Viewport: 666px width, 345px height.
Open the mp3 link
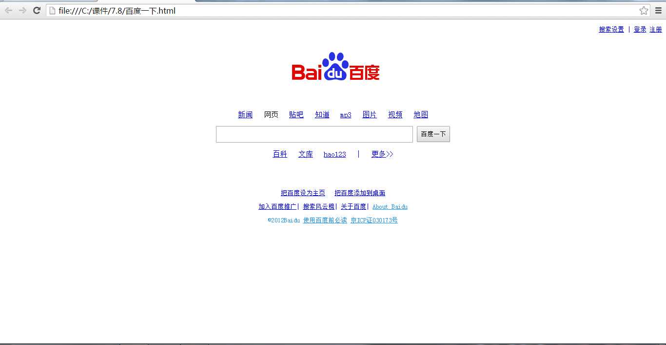(346, 115)
